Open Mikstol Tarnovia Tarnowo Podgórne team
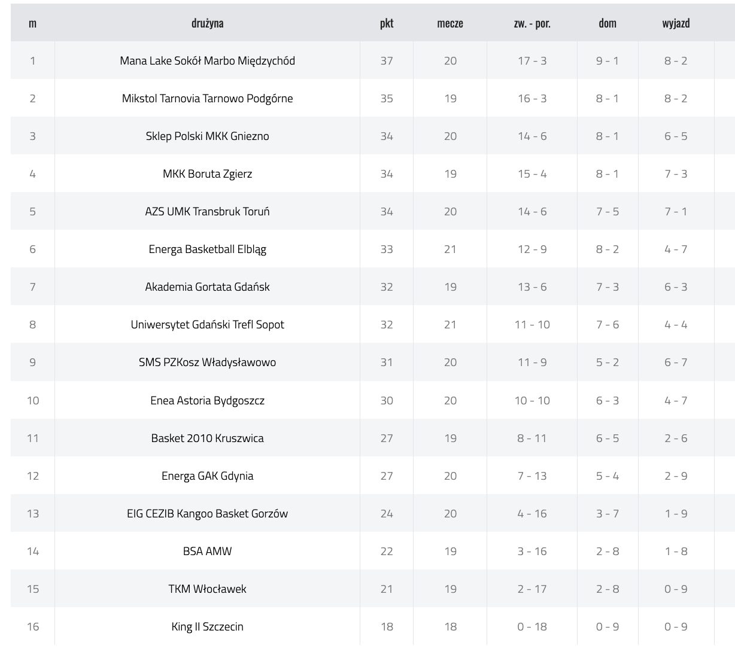The width and height of the screenshot is (735, 664). [x=207, y=98]
